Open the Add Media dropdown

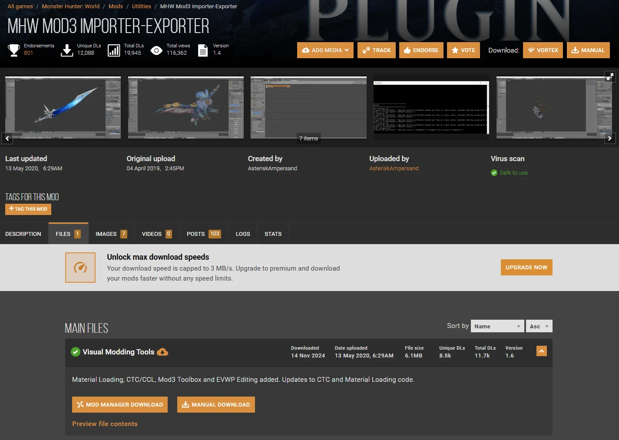[x=325, y=50]
